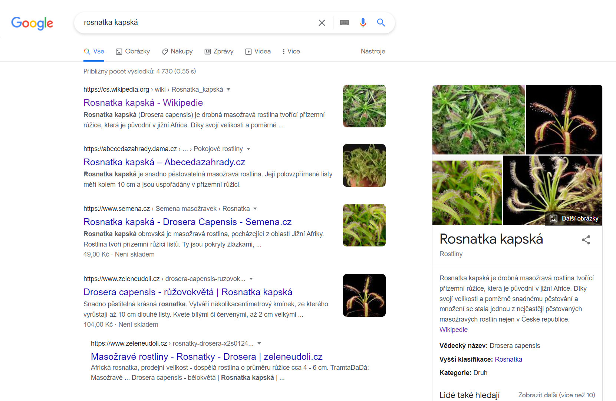Open the green moss sundew image in knowledge panel
This screenshot has width=616, height=401.
[479, 120]
